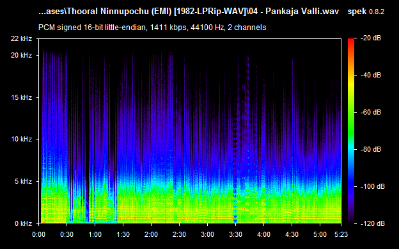Click the 22 kHz frequency label
The width and height of the screenshot is (399, 249).
(21, 39)
